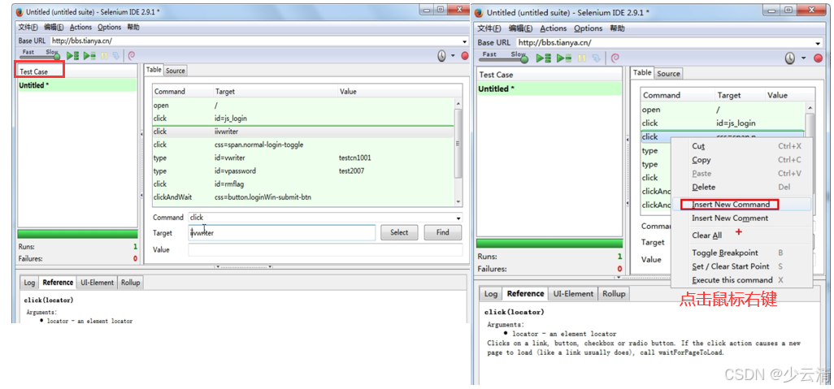This screenshot has height=389, width=834.
Task: Play current test case in right window
Action: tap(564, 58)
